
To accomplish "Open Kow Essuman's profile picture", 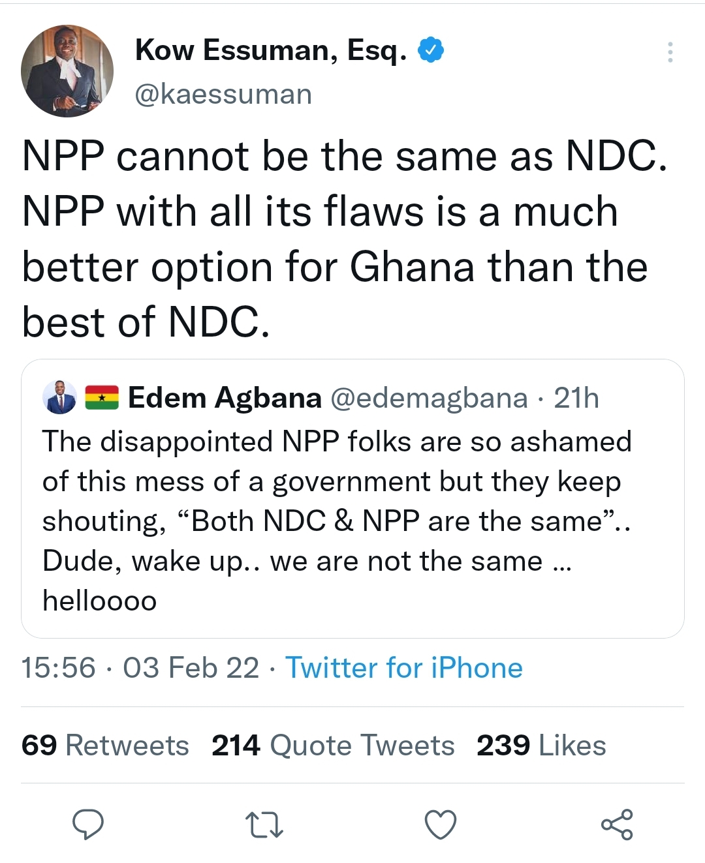I will pos(67,71).
